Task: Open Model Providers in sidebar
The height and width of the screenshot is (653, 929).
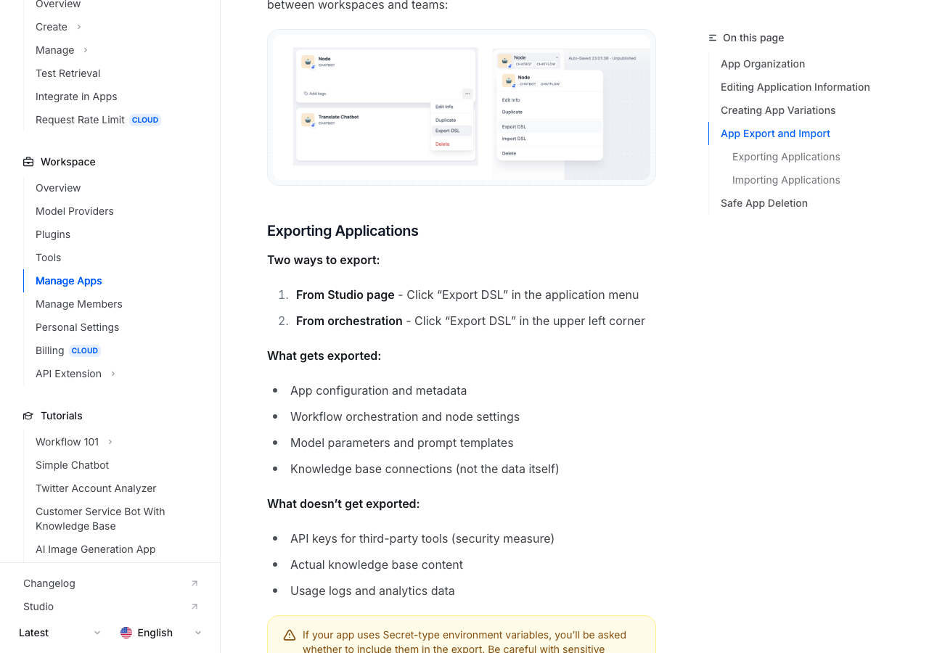Action: pyautogui.click(x=75, y=211)
